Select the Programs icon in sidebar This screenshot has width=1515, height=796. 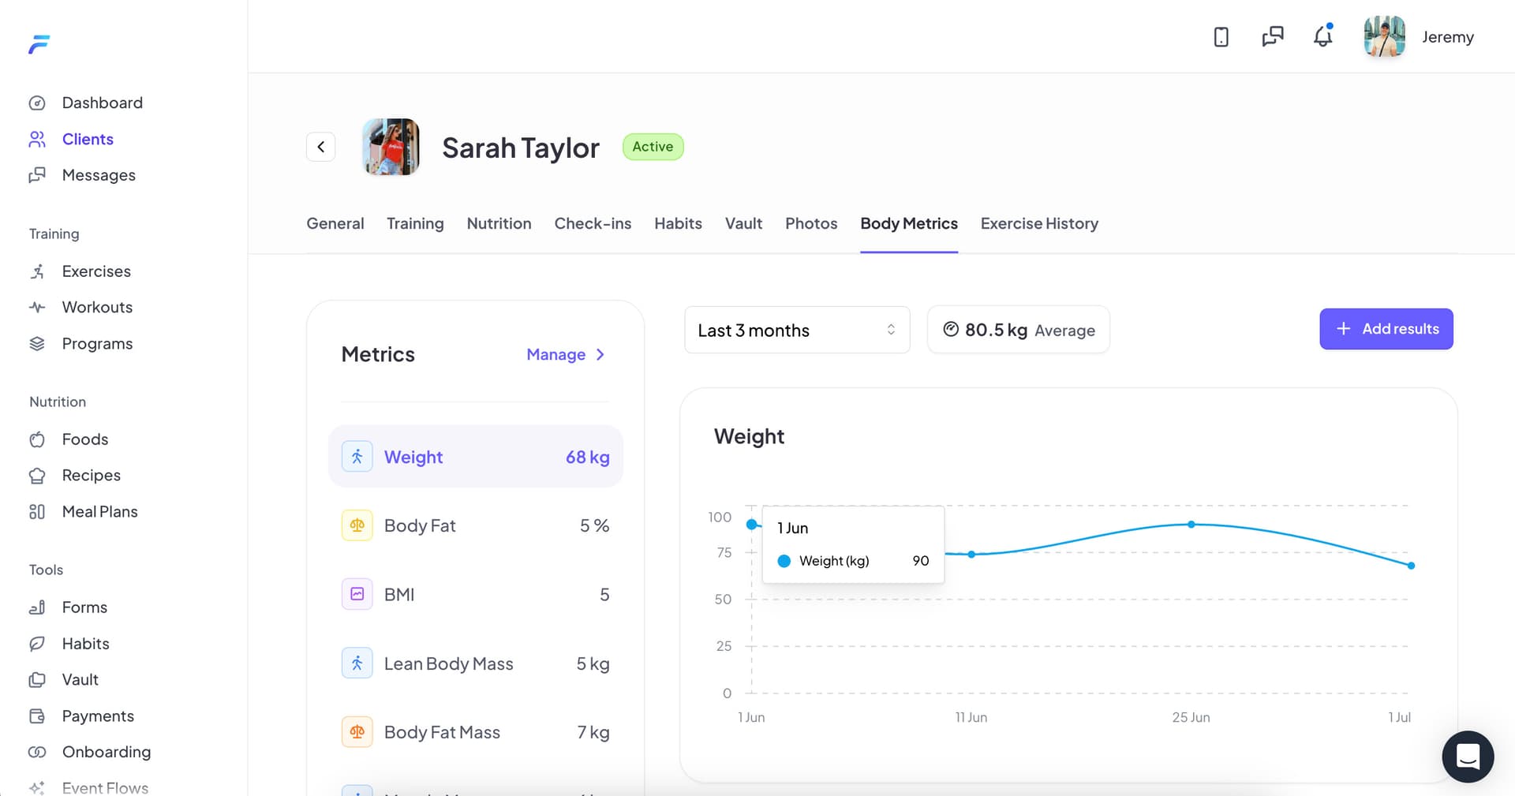(38, 343)
